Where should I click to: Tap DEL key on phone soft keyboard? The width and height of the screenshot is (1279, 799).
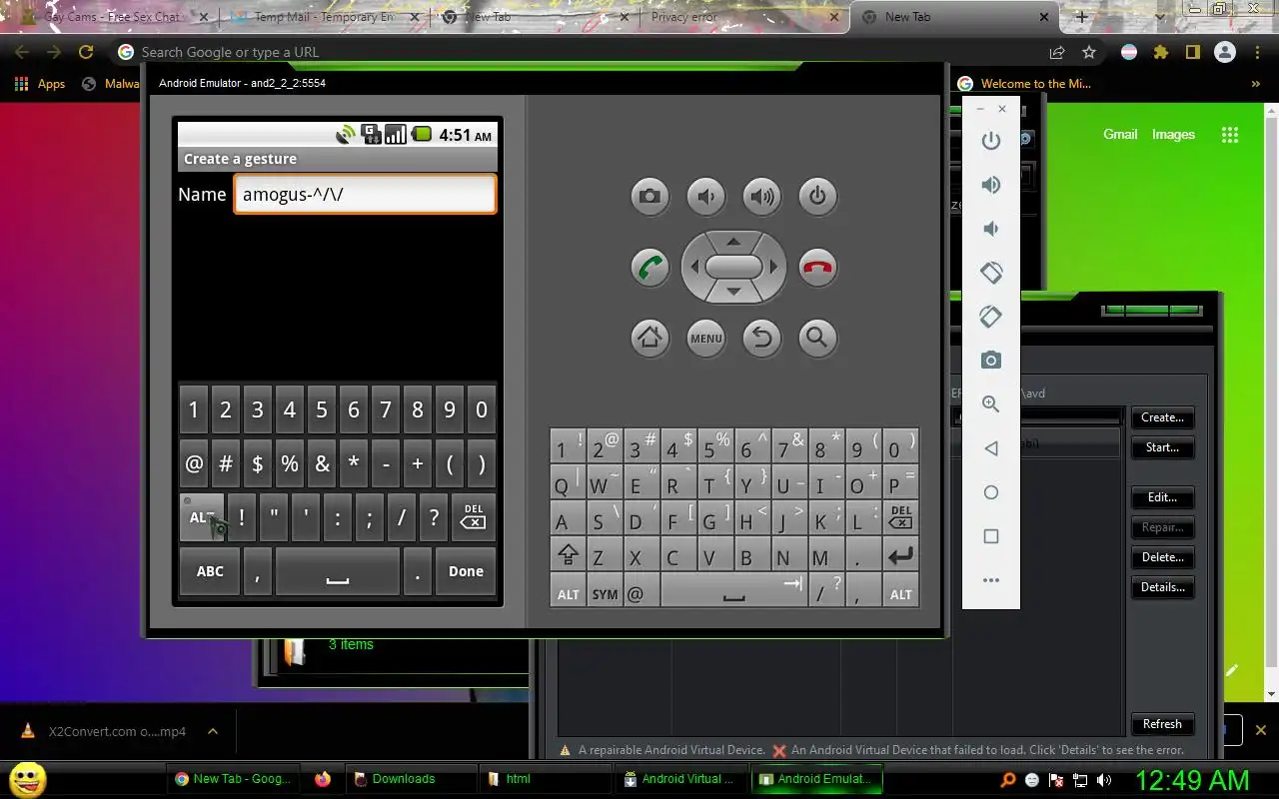[474, 517]
